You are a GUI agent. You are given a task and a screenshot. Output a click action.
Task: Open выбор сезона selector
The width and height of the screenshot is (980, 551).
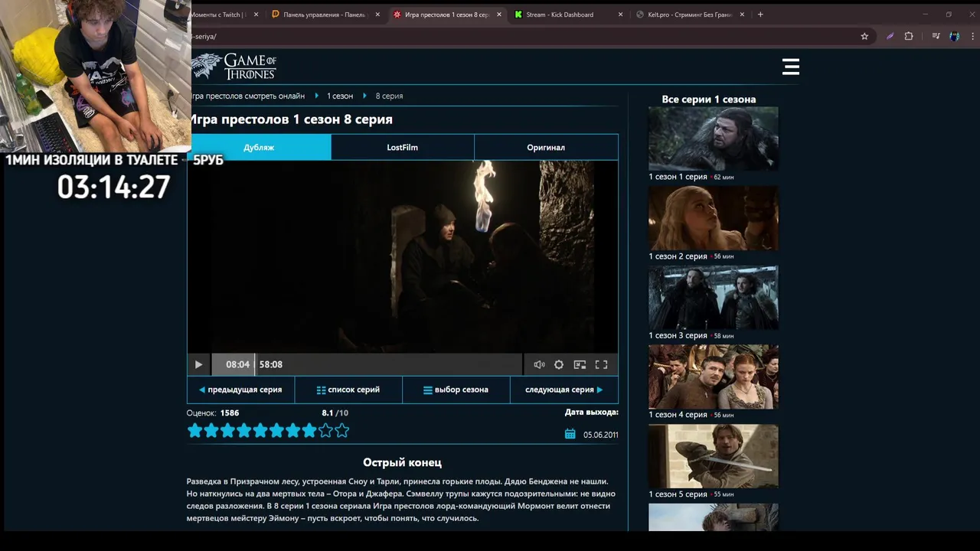456,390
